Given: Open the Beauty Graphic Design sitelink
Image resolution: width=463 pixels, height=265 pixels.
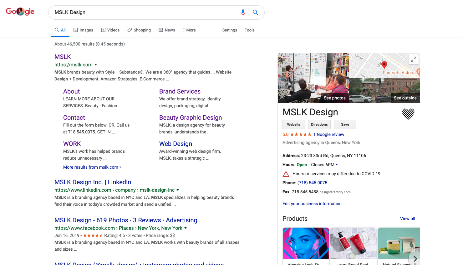Looking at the screenshot, I should pyautogui.click(x=191, y=118).
